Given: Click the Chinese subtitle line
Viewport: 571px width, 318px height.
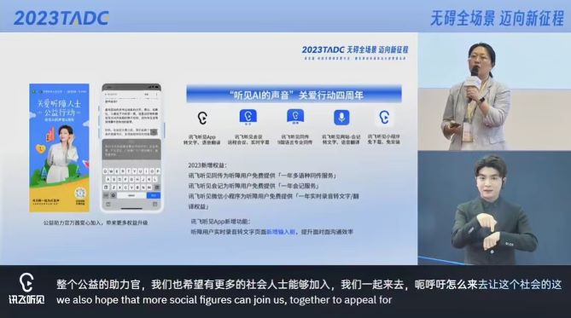Looking at the screenshot, I should (309, 285).
